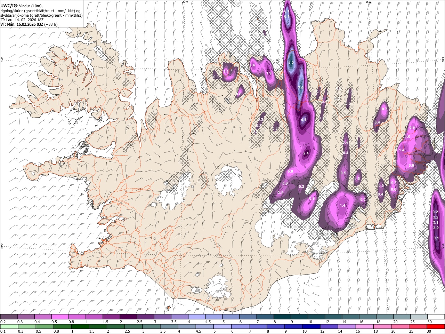Pick the pale green swatch between 0.1 and 0.3
The width and height of the screenshot is (445, 334).
tap(8, 326)
